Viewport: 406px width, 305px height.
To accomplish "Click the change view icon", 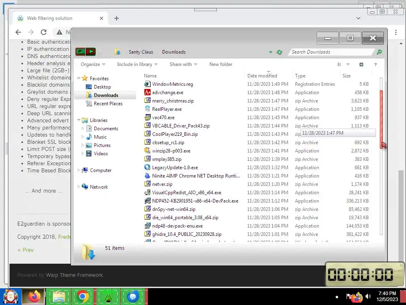I will pyautogui.click(x=339, y=65).
